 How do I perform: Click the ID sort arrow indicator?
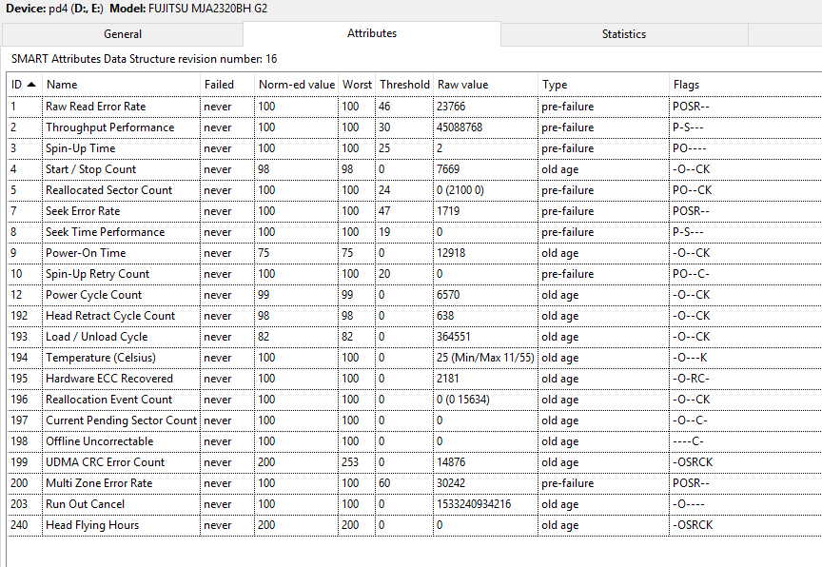[x=31, y=85]
